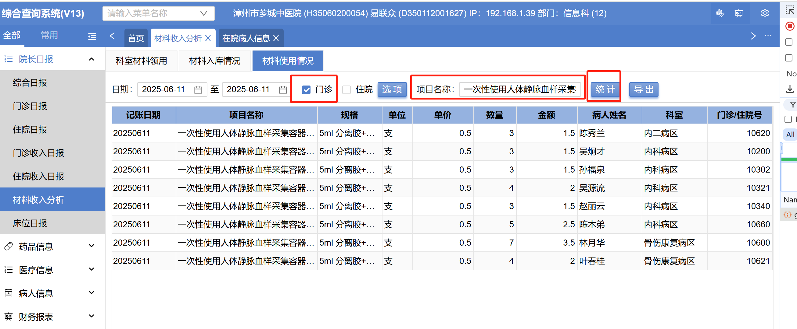Close the 在院病人信息 tab
Viewport: 797px width, 329px height.
click(276, 38)
